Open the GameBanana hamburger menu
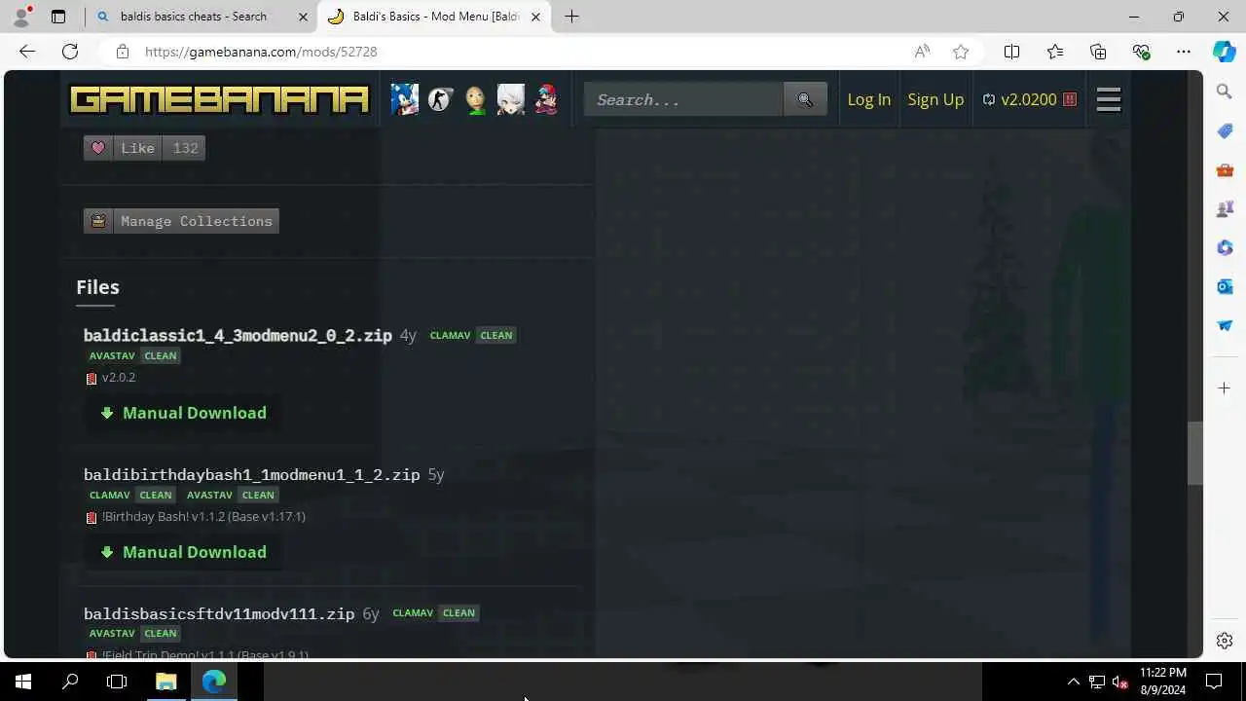Viewport: 1246px width, 701px height. pos(1109,99)
